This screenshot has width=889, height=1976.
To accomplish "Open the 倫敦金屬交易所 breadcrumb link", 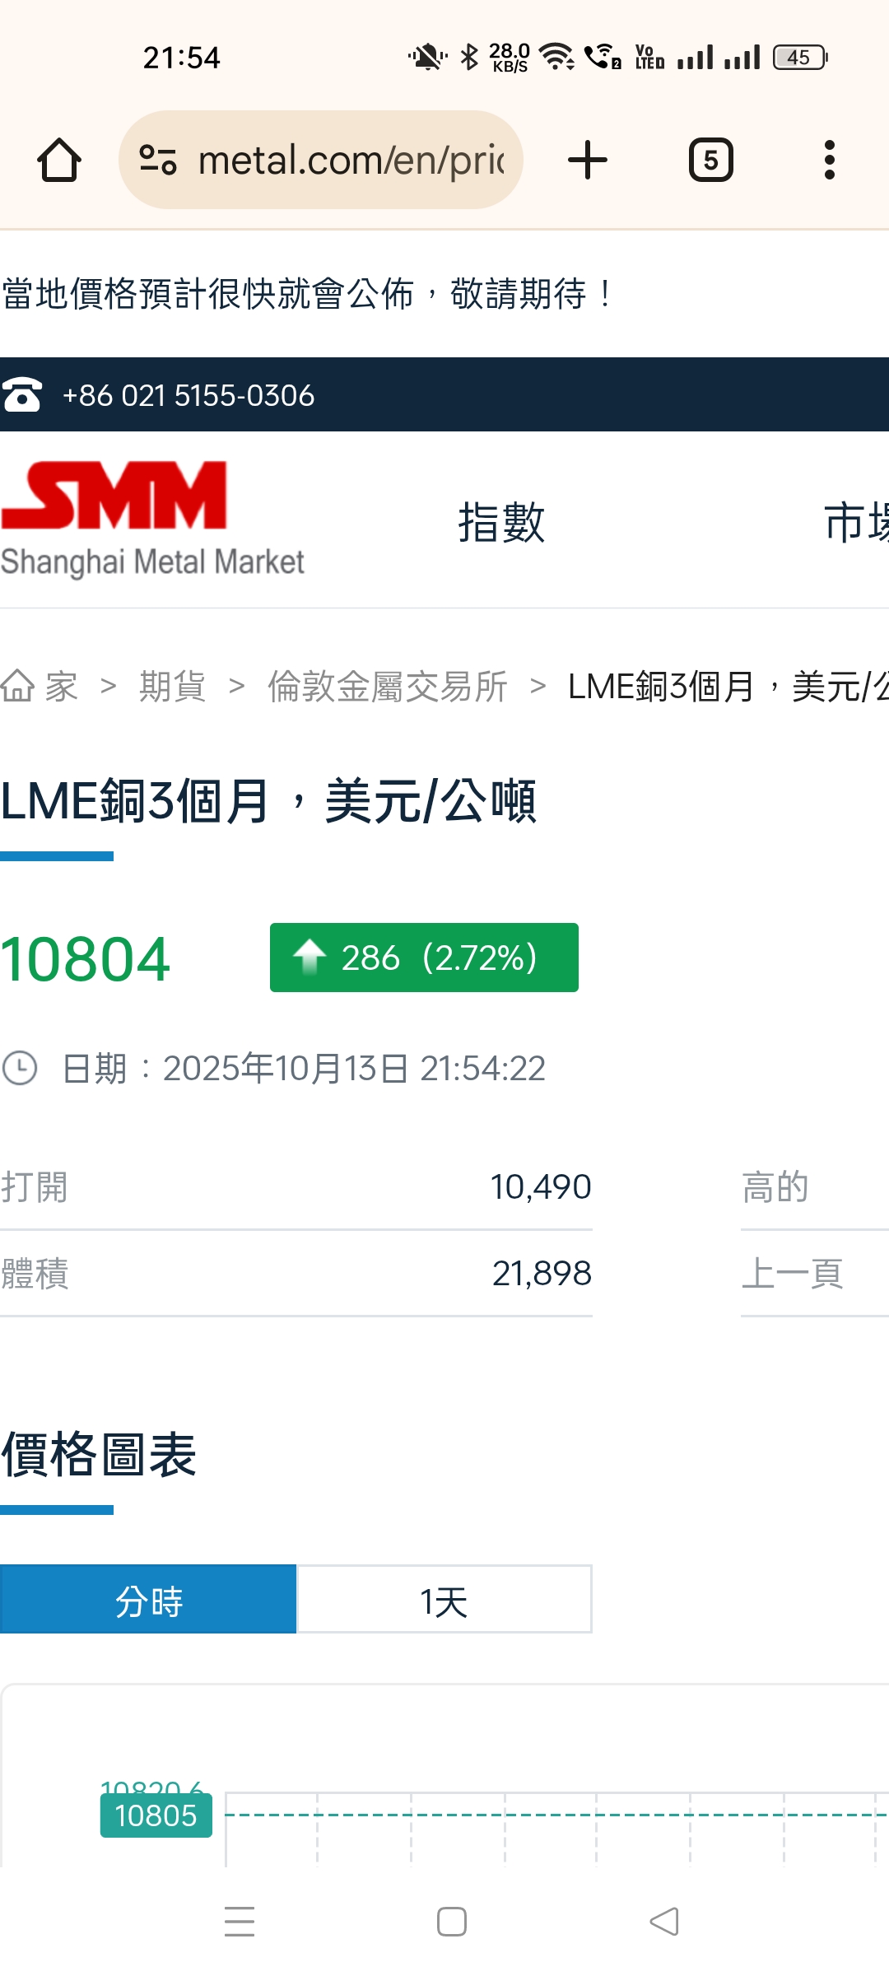I will tap(388, 686).
